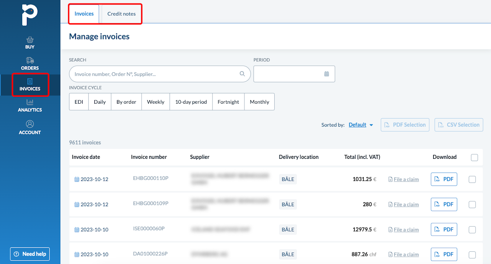Select the Invoices tab
The image size is (491, 264).
pos(84,14)
